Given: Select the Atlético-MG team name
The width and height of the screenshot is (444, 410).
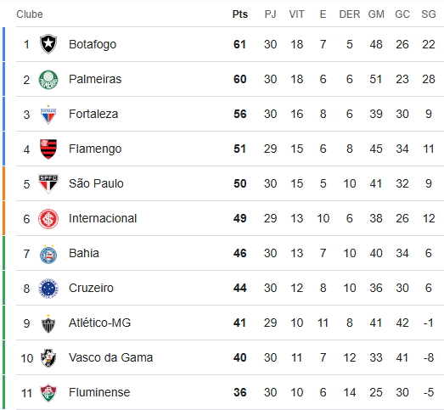Looking at the screenshot, I should [99, 323].
